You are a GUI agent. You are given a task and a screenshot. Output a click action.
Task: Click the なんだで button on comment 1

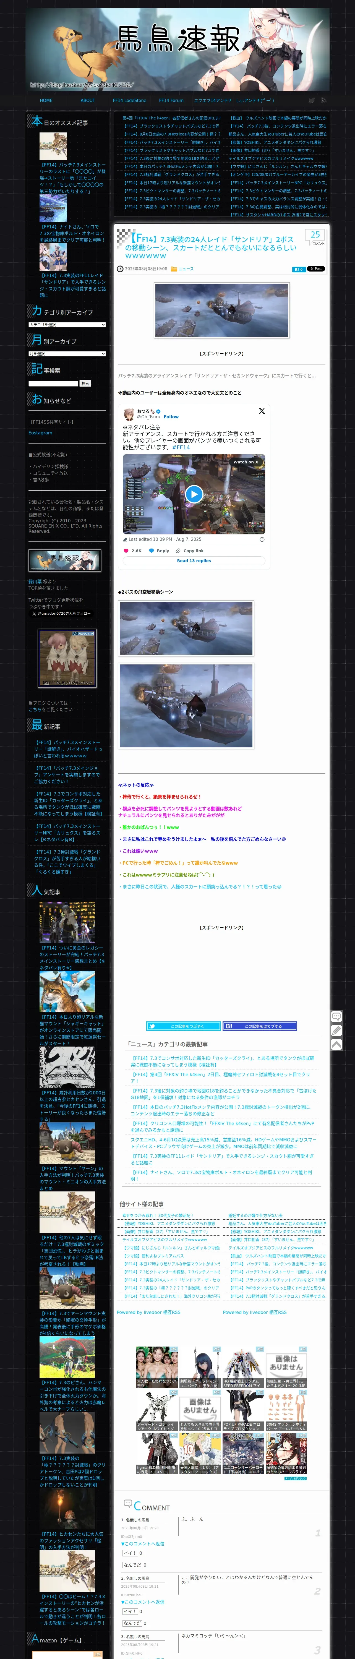(132, 1565)
